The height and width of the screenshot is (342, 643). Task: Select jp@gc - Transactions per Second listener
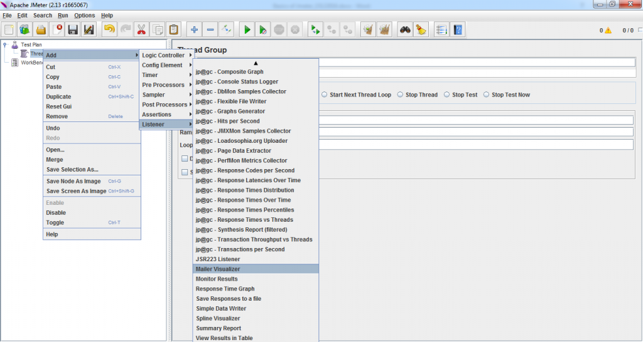pyautogui.click(x=256, y=249)
